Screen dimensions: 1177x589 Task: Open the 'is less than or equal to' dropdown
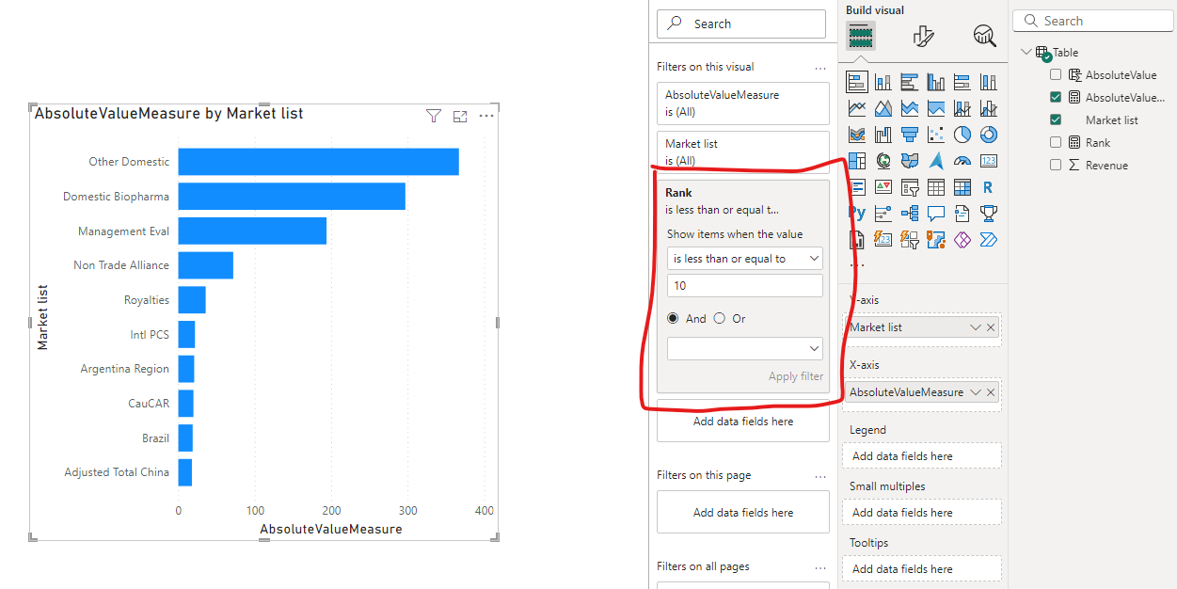[745, 258]
